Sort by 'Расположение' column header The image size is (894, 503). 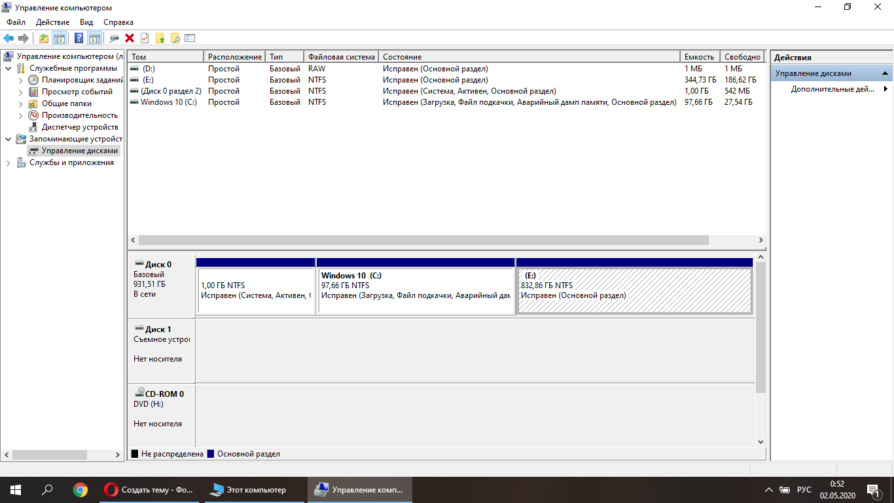(235, 57)
